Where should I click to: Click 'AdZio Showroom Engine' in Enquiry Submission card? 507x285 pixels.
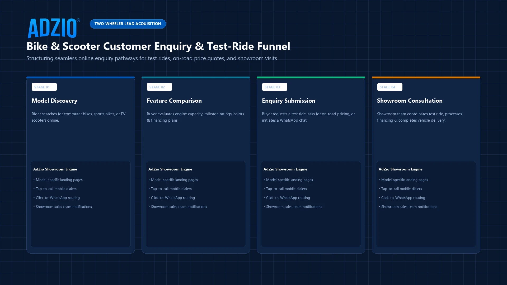point(285,169)
